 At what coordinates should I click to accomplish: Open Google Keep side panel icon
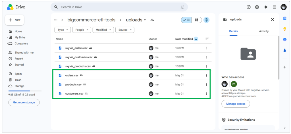[x=285, y=29]
